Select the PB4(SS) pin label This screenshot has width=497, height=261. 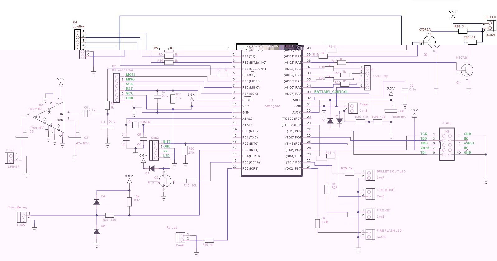point(249,75)
